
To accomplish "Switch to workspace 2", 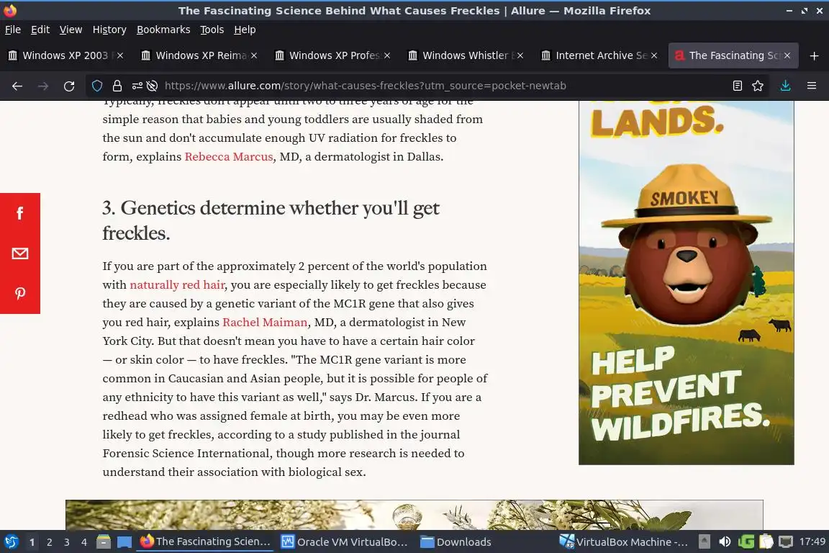I will pos(49,542).
